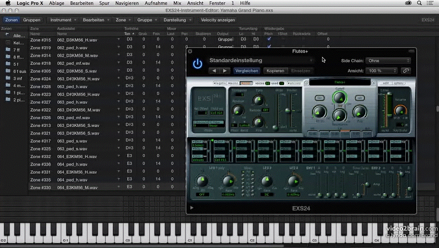Click the LFO 1 delay/decay knob
This screenshot has width=439, height=248.
pyautogui.click(x=202, y=181)
